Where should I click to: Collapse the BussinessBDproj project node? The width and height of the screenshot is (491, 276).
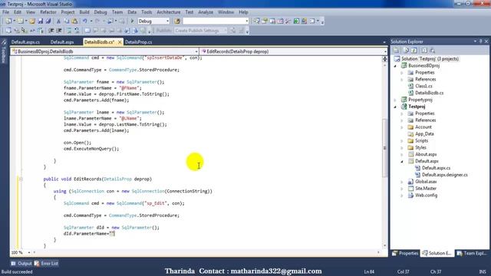pos(395,66)
